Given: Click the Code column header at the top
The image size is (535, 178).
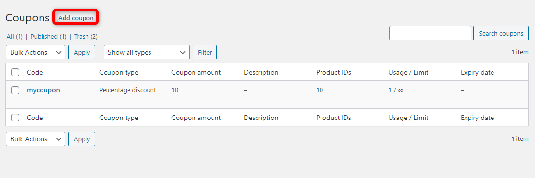Looking at the screenshot, I should click(x=35, y=72).
